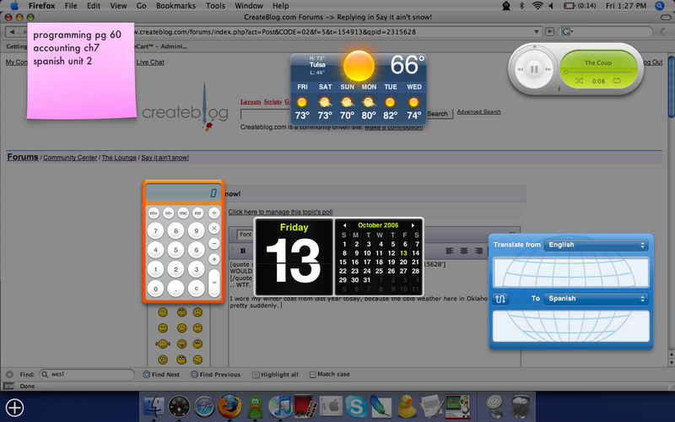Click the calculator 5 key
Screen dimensions: 675x422
tap(175, 250)
